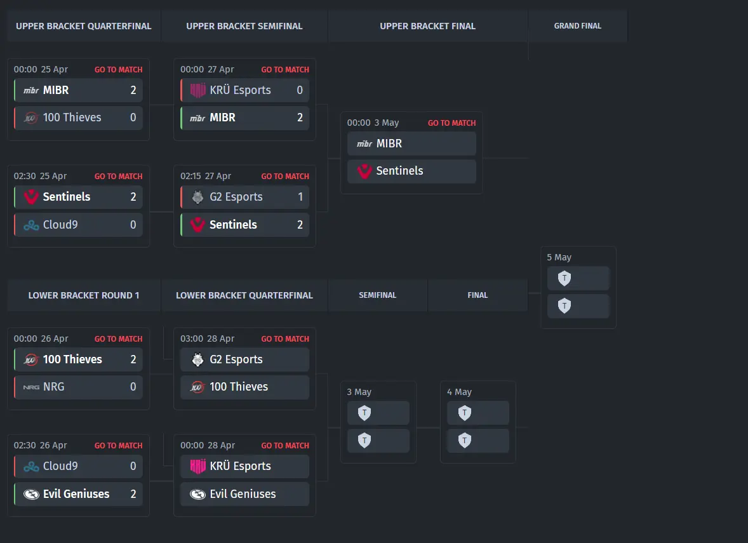Click the bottom placeholder shield in the 4 May final
The height and width of the screenshot is (543, 748).
coord(465,440)
